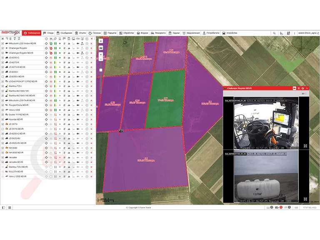The image size is (320, 240).
Task: Sort units by name A-Z icon
Action: [7, 38]
